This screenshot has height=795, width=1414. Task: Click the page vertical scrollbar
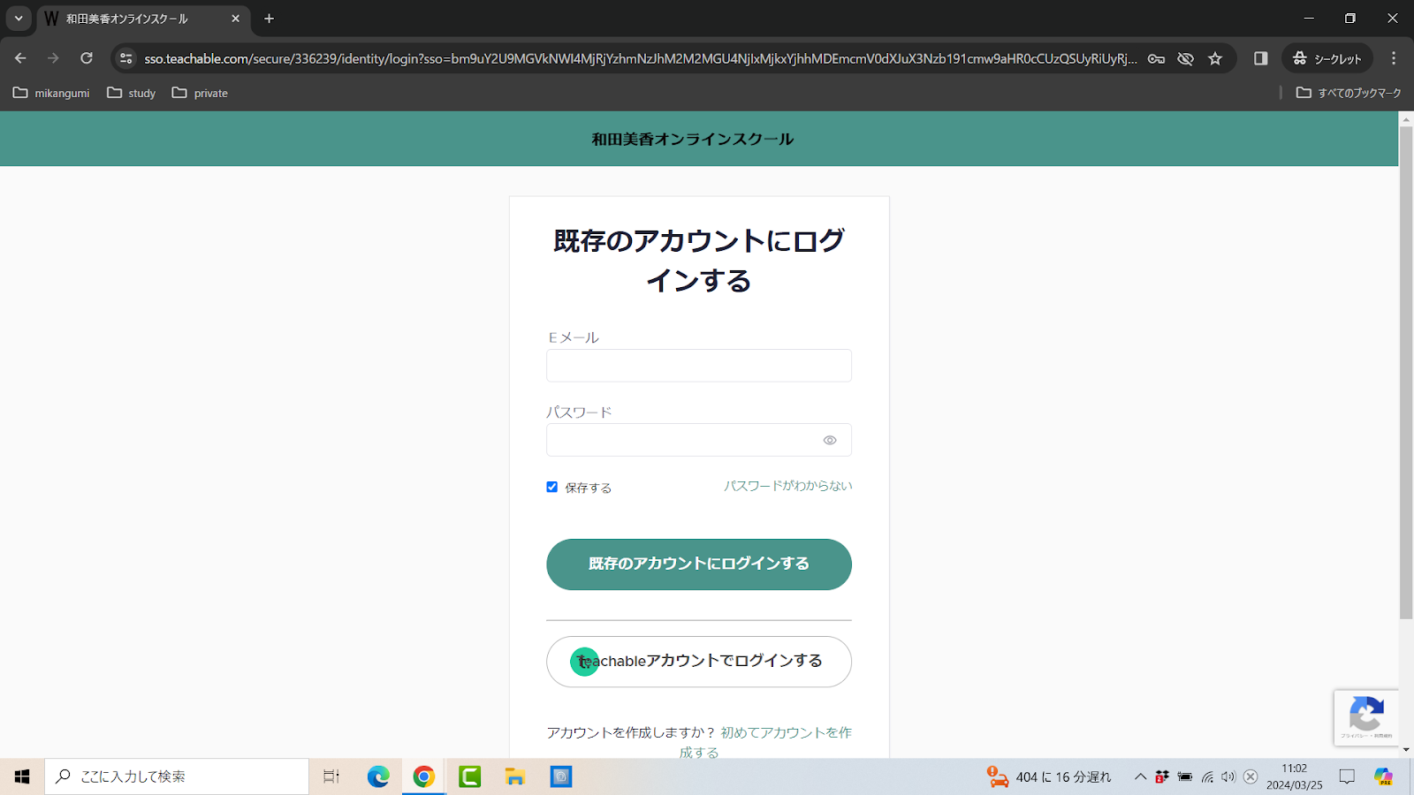(x=1406, y=371)
